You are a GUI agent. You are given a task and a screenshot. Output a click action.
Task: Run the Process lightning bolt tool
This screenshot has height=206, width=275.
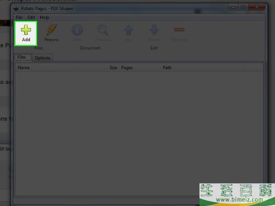pos(51,30)
